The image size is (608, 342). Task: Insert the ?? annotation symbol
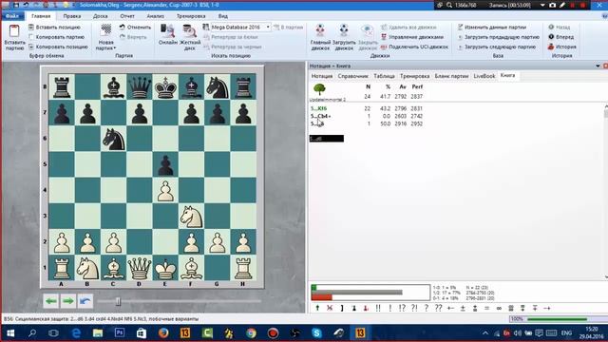coord(438,308)
